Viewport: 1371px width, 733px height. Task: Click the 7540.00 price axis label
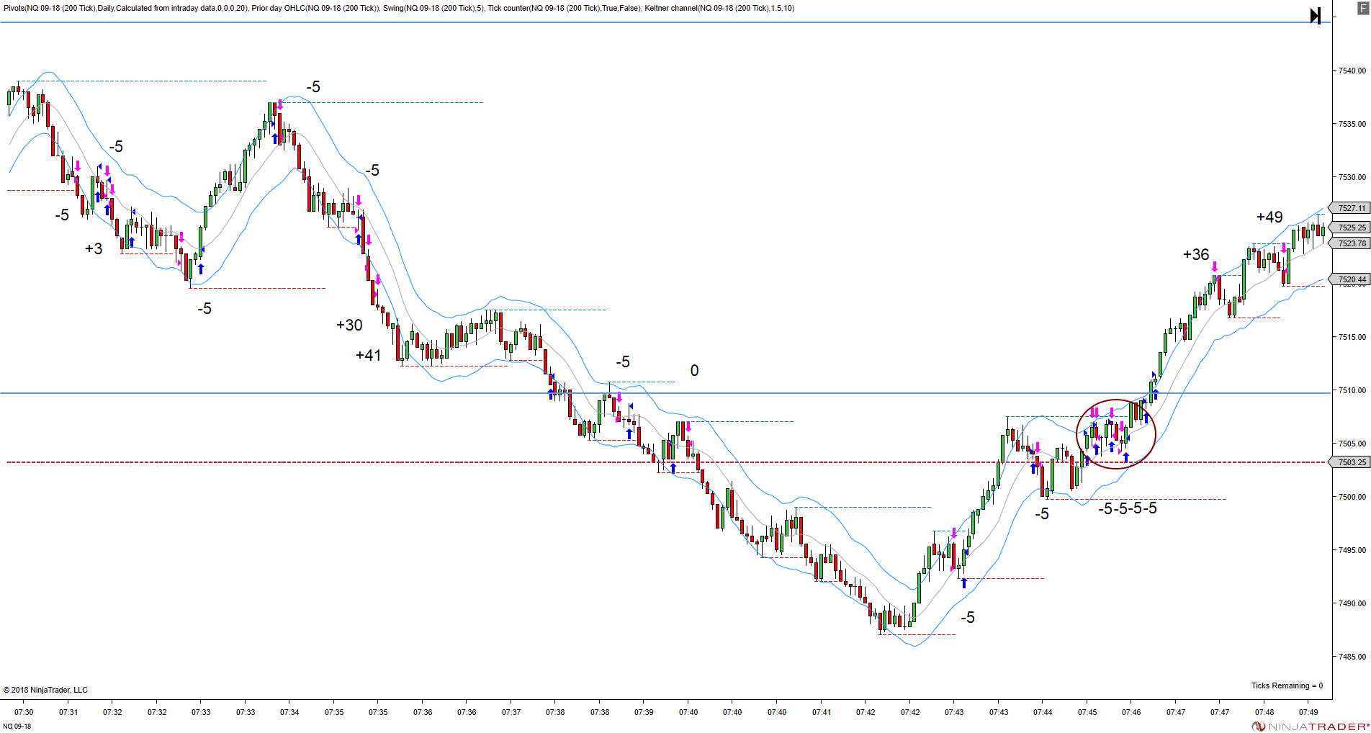pos(1352,71)
